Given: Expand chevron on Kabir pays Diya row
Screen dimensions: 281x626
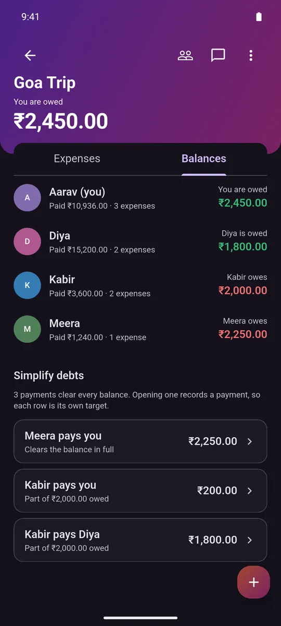Looking at the screenshot, I should [x=250, y=540].
